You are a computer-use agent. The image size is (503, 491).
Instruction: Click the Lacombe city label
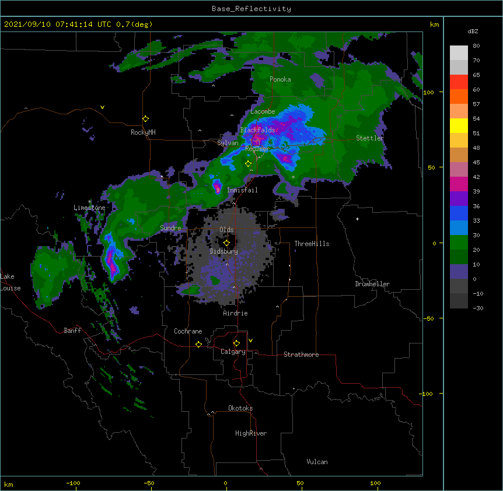pyautogui.click(x=263, y=111)
